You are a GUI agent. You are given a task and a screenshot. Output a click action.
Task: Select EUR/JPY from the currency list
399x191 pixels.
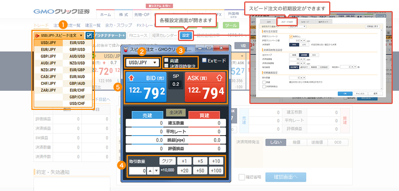pyautogui.click(x=48, y=49)
